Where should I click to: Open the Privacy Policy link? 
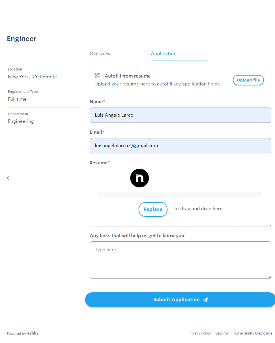199,333
